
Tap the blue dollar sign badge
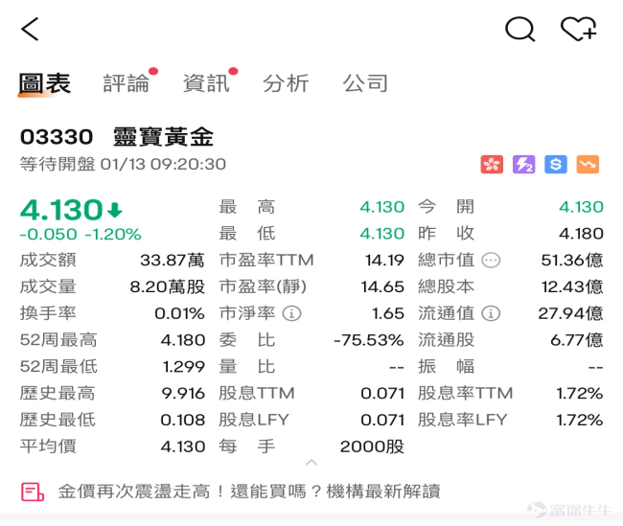click(556, 165)
